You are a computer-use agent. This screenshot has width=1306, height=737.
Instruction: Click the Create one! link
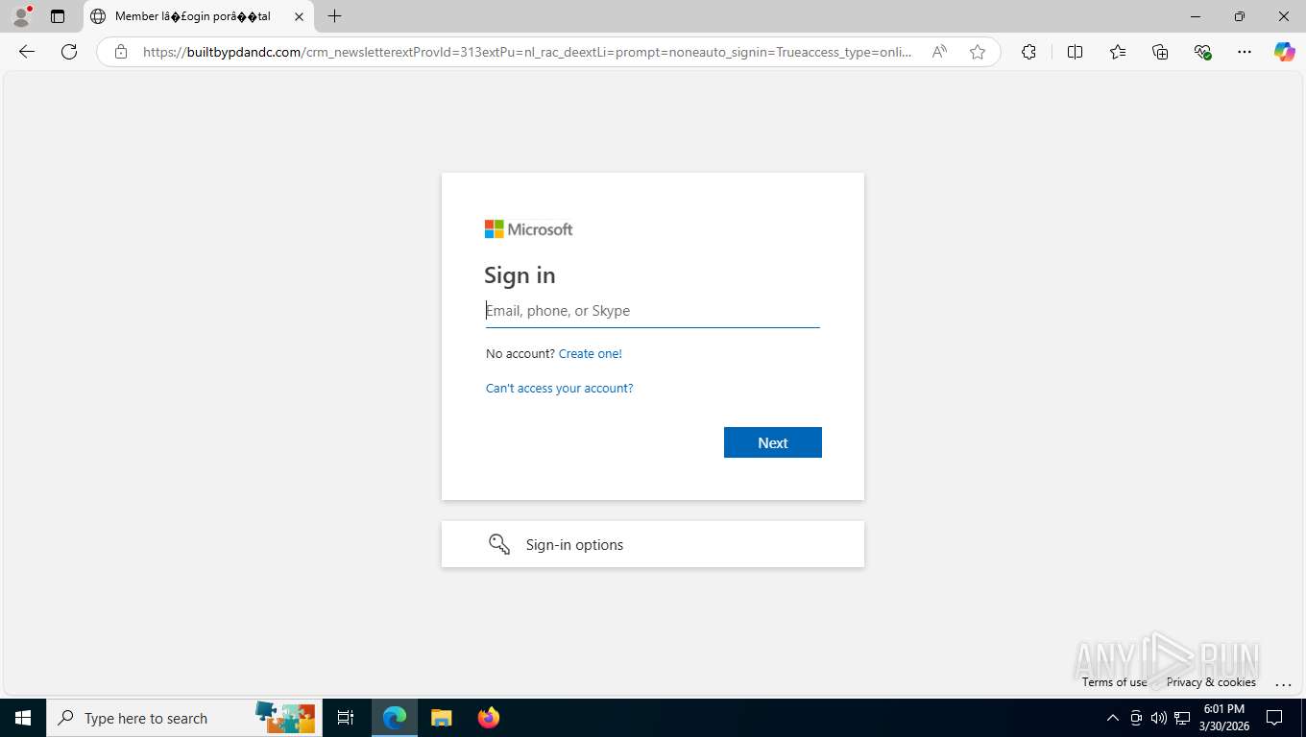point(591,354)
